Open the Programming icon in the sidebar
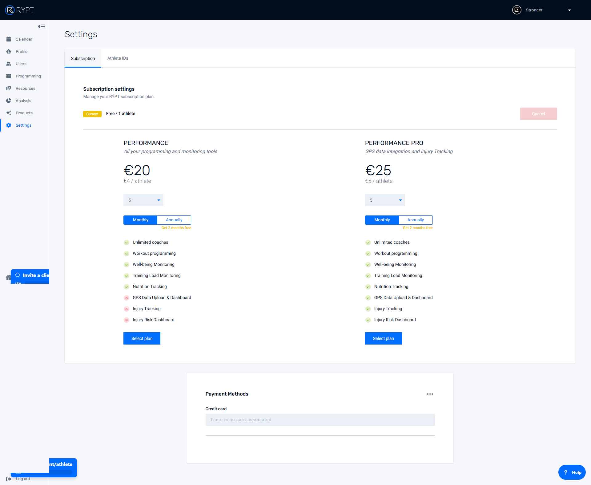Image resolution: width=591 pixels, height=485 pixels. click(9, 76)
